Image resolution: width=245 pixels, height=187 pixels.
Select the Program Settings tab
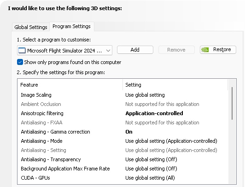pyautogui.click(x=72, y=26)
